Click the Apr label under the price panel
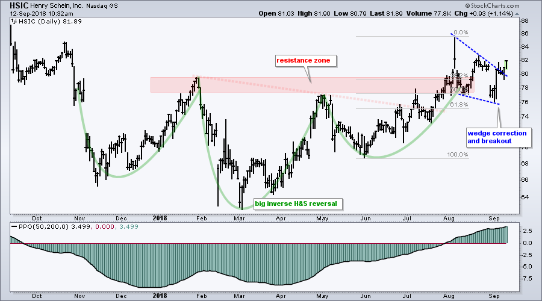Viewport: 542px width, 301px height. point(281,219)
